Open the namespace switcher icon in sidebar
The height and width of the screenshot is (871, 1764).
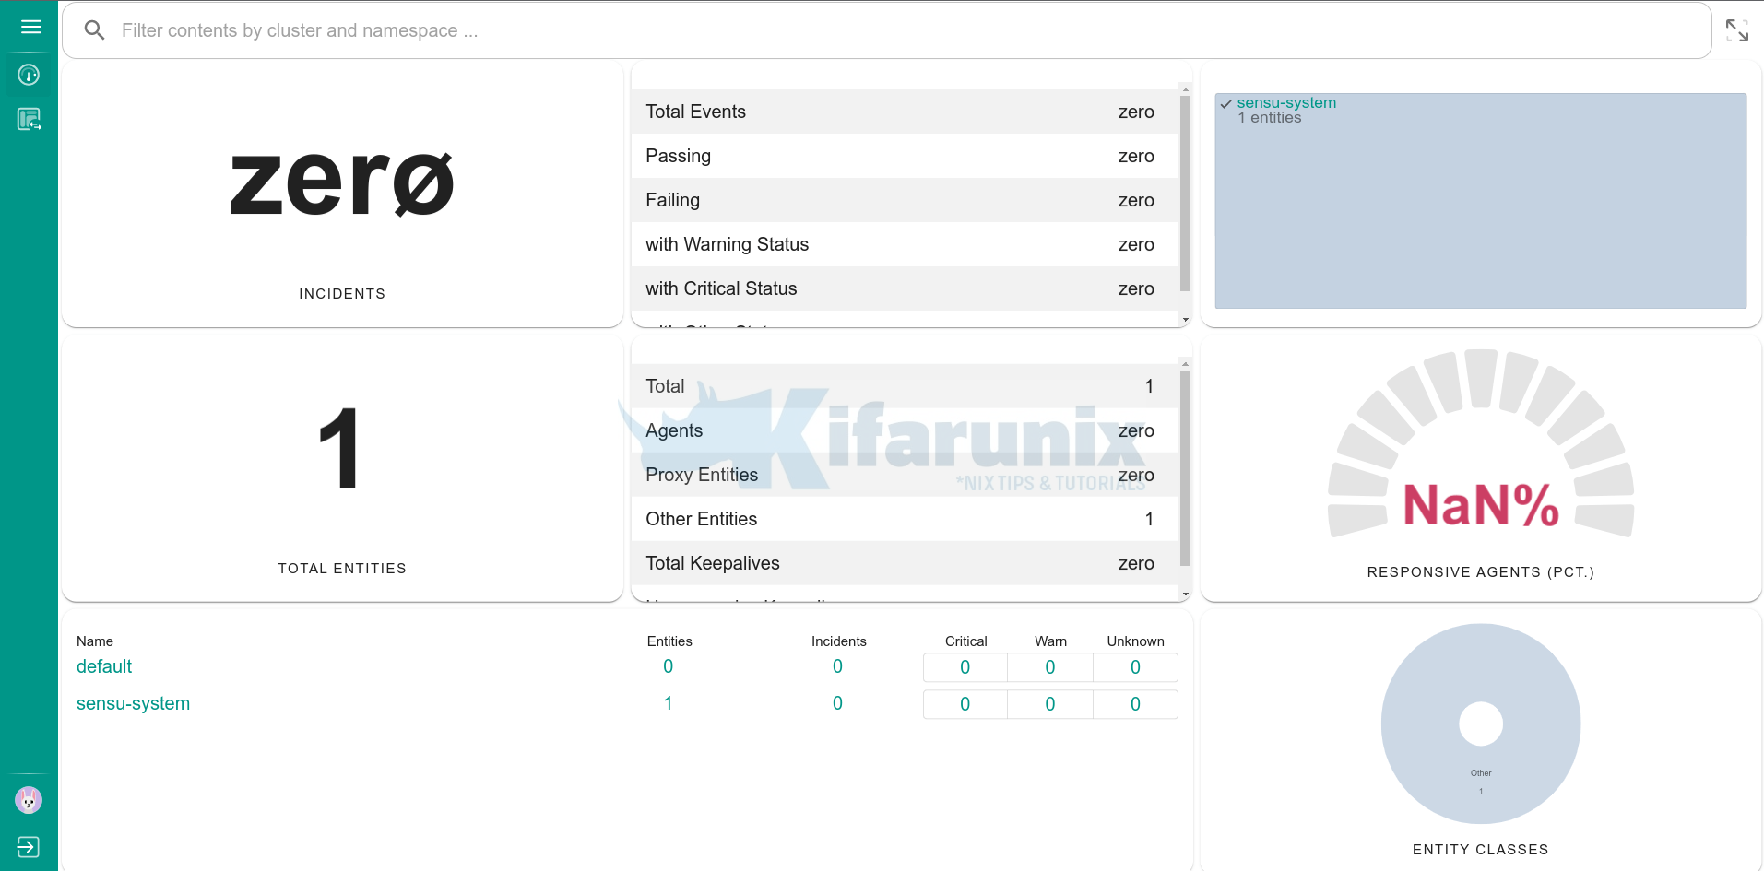pyautogui.click(x=29, y=119)
